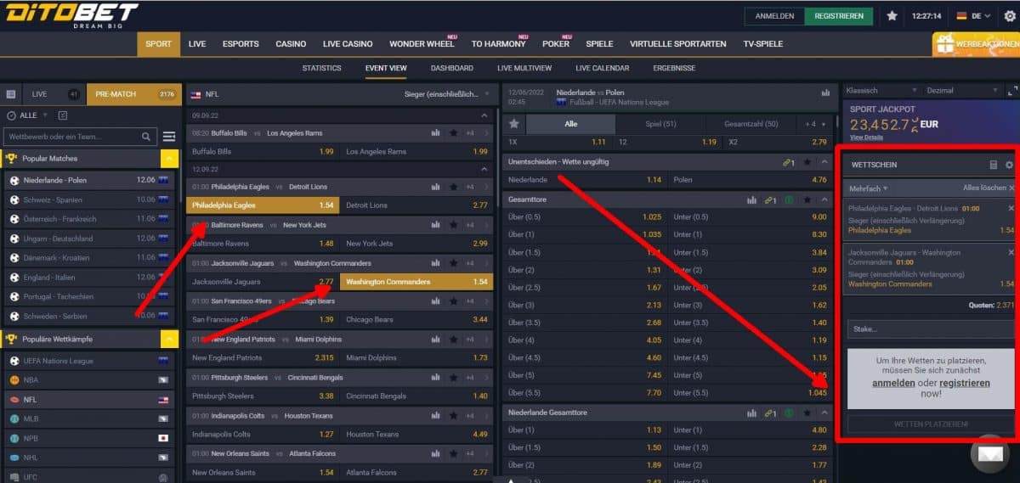Screen dimensions: 1020x483
Task: Click the Wettschein settings gear icon
Action: [x=1009, y=165]
